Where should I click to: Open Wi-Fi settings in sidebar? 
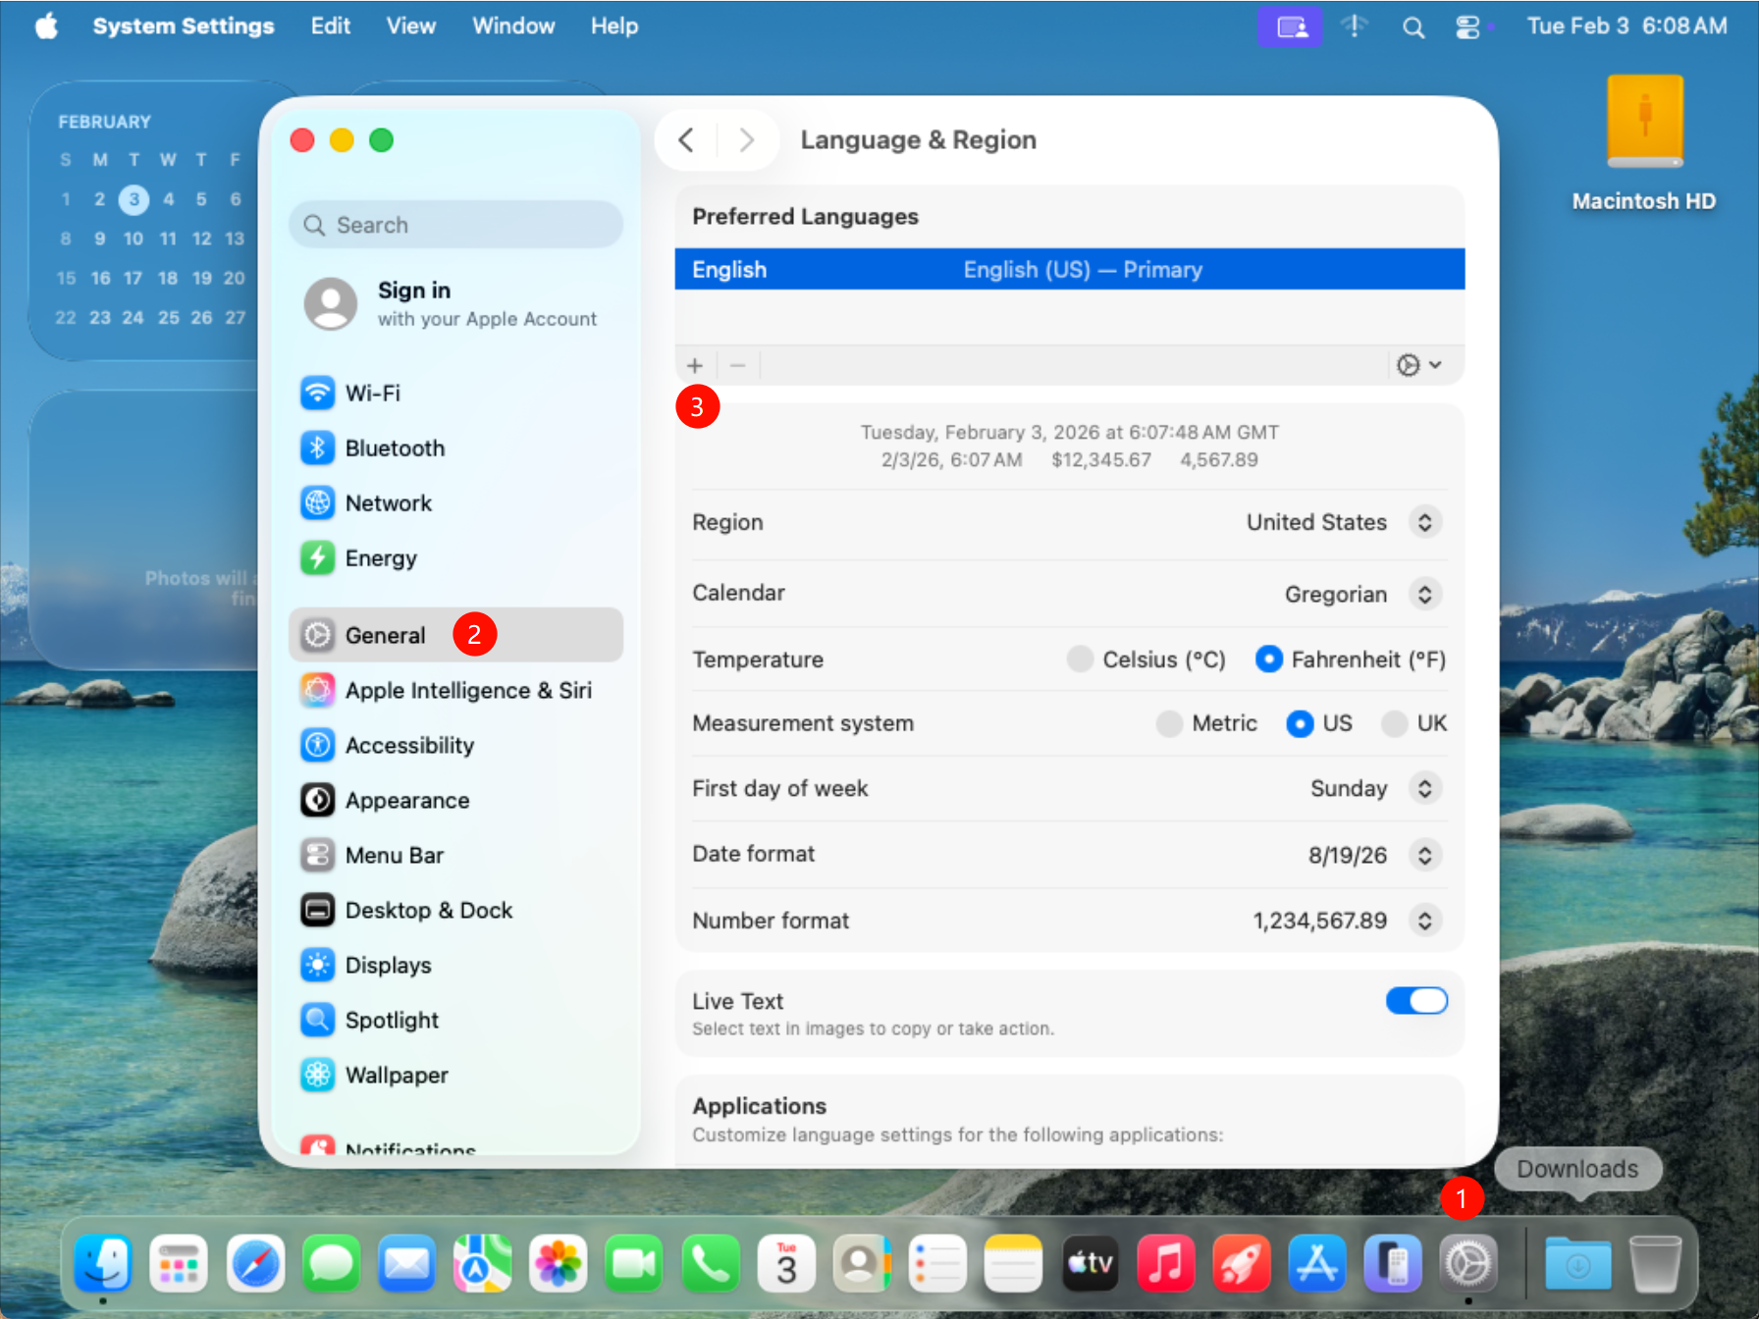point(371,393)
